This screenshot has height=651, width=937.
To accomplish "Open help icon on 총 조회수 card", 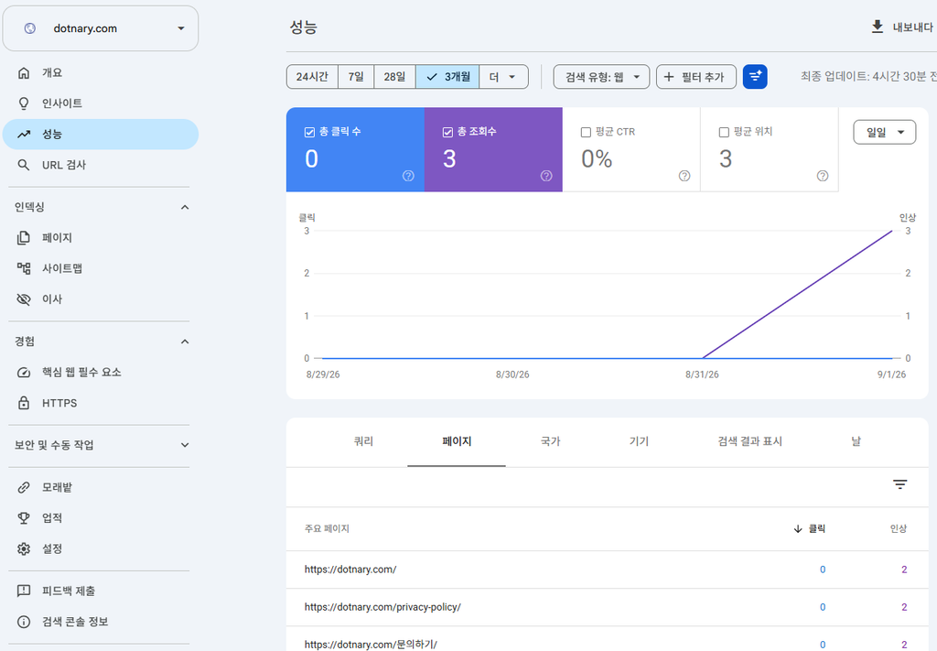I will 546,176.
